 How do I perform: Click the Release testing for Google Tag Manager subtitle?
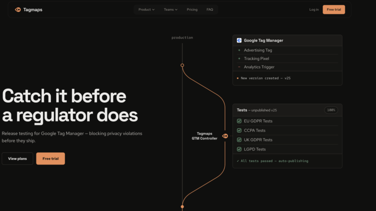[x=72, y=137]
